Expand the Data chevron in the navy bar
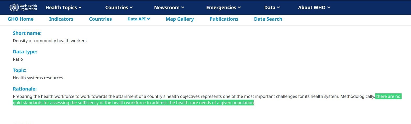Image resolution: width=411 pixels, height=124 pixels. click(x=278, y=8)
